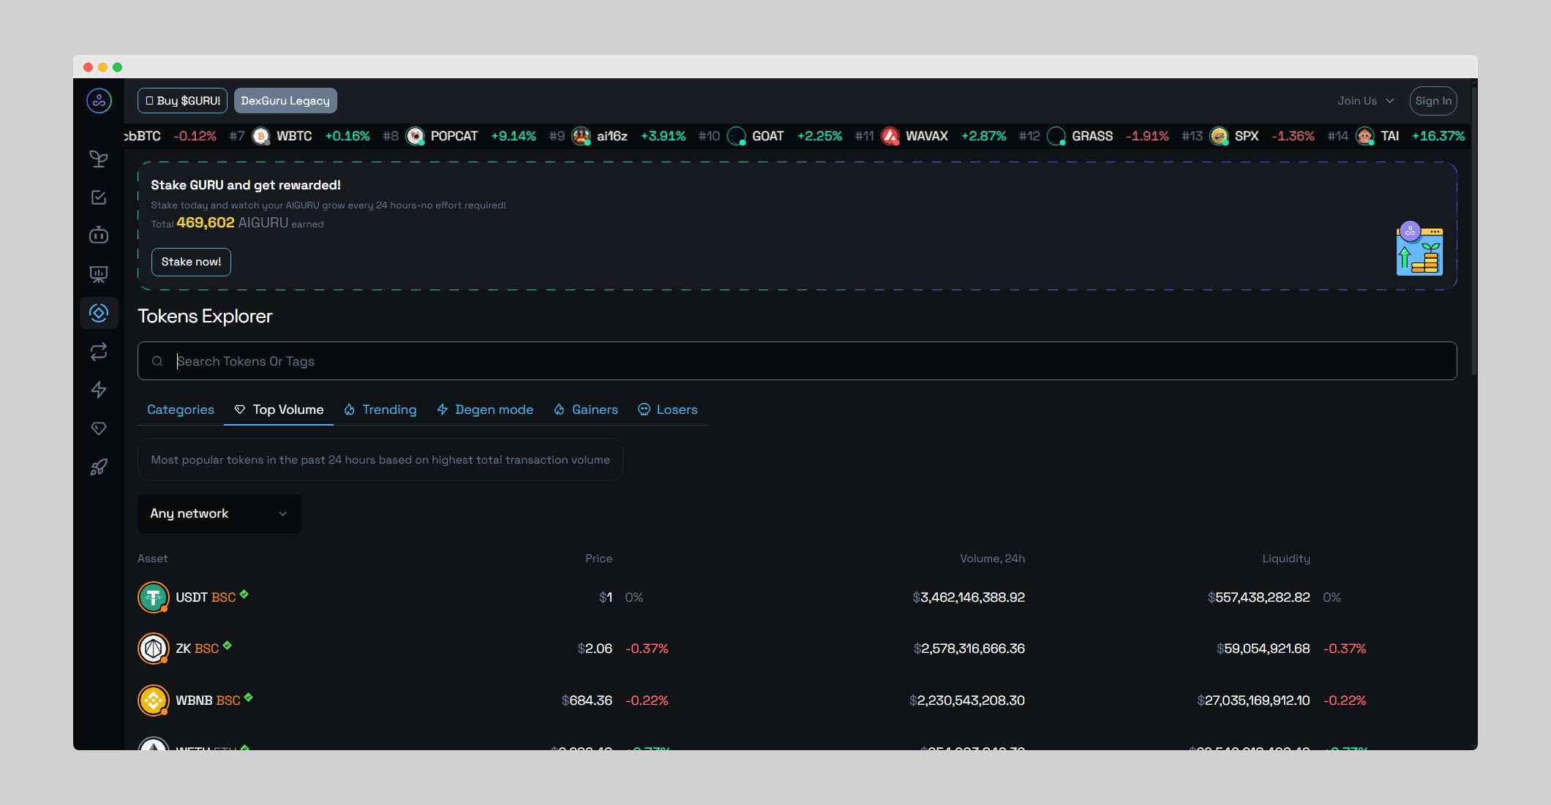
Task: Click WBNB volume $2,230,543,208.30
Action: [x=967, y=700]
